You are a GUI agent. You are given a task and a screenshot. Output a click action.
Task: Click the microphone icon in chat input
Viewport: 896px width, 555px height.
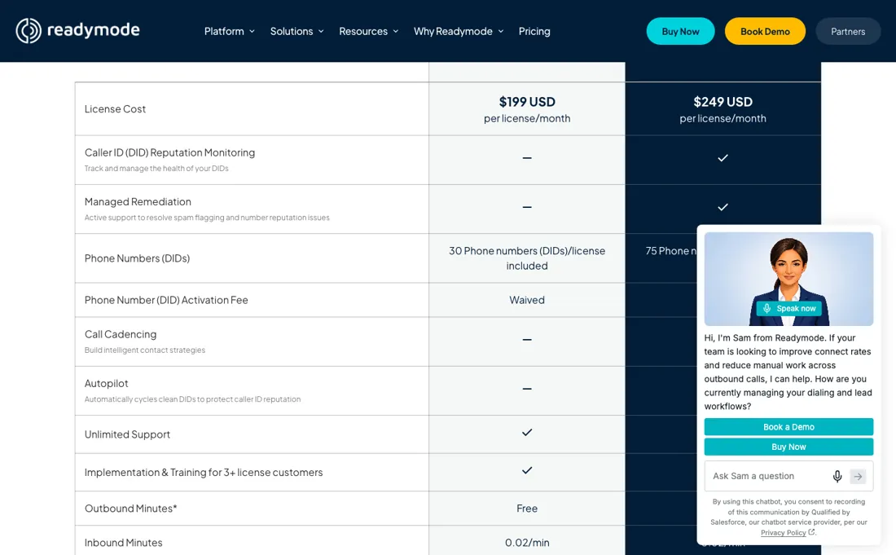coord(837,476)
